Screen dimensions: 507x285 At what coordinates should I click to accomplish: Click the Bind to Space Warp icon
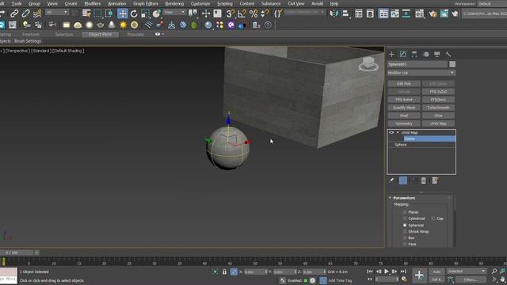point(37,13)
